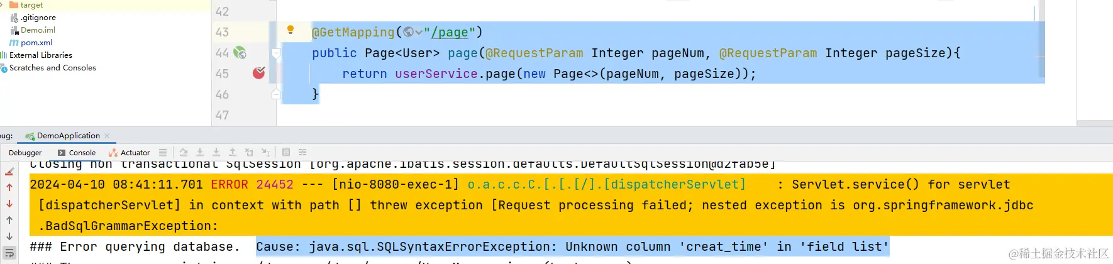Select Scratches and Consoles node

click(x=53, y=68)
